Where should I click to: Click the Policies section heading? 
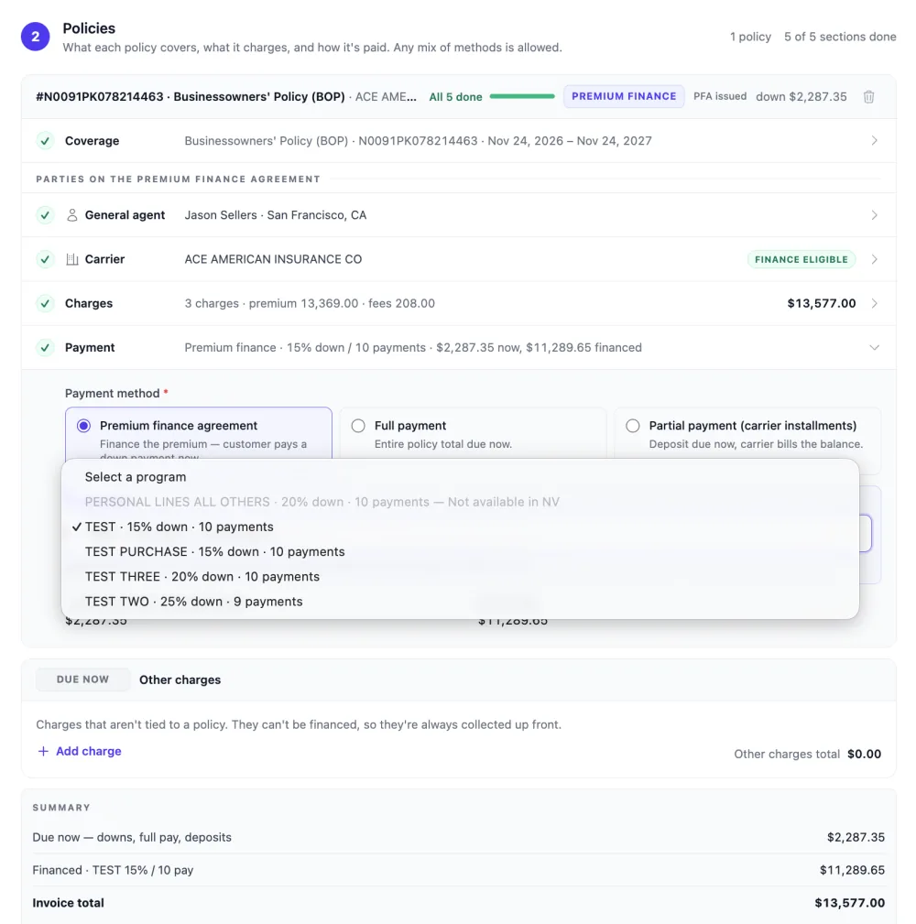click(89, 28)
